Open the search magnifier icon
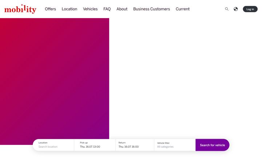The image size is (262, 163). pos(227,9)
